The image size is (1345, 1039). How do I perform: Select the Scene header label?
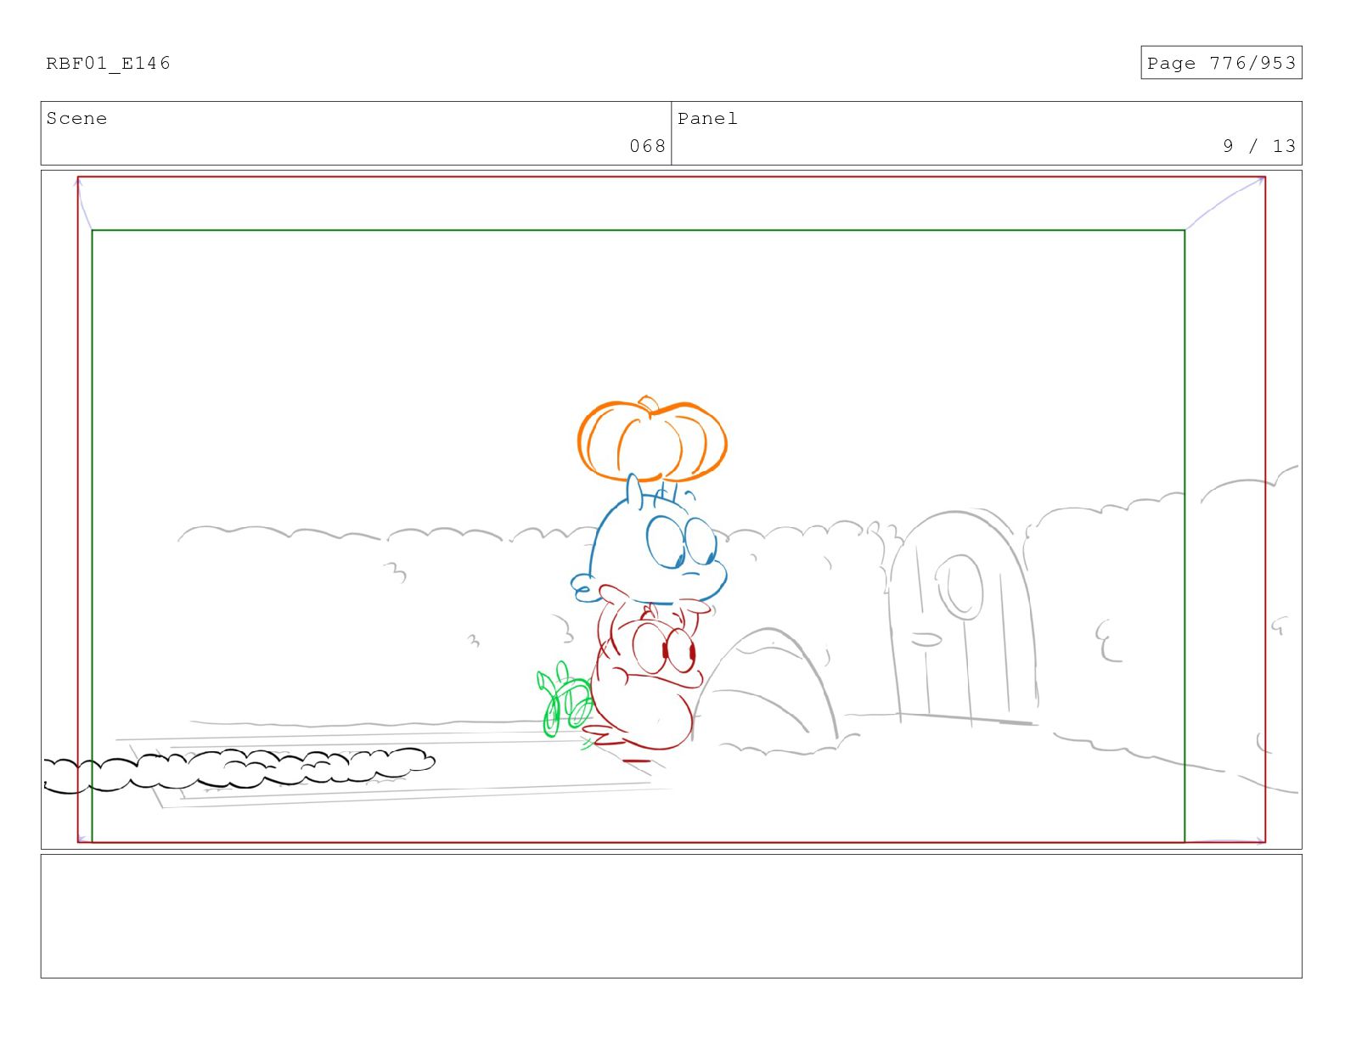click(76, 119)
